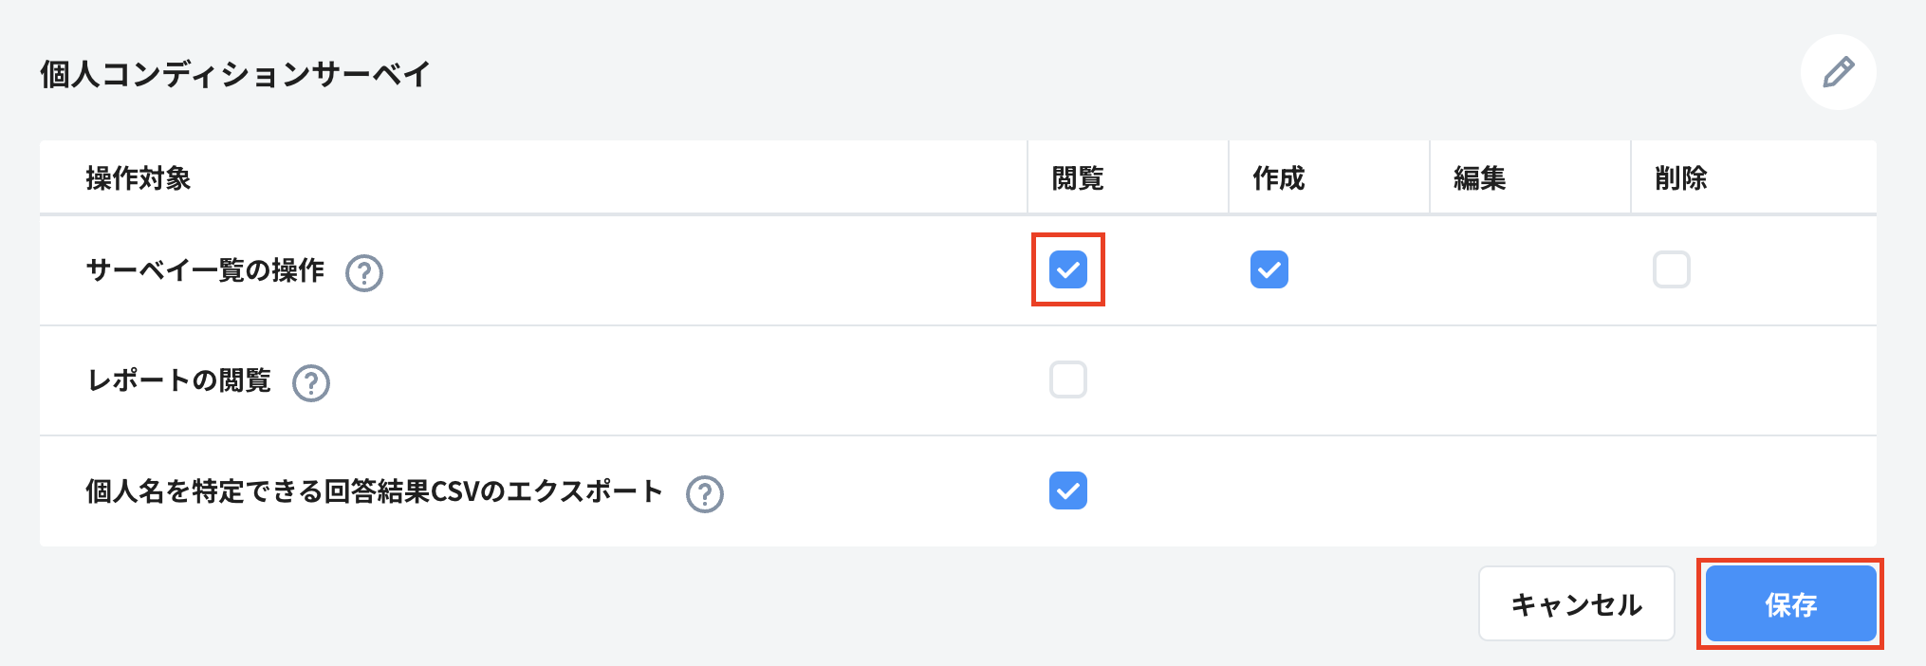Enable 閲覧 checkbox for レポートの閲覧

(1067, 379)
